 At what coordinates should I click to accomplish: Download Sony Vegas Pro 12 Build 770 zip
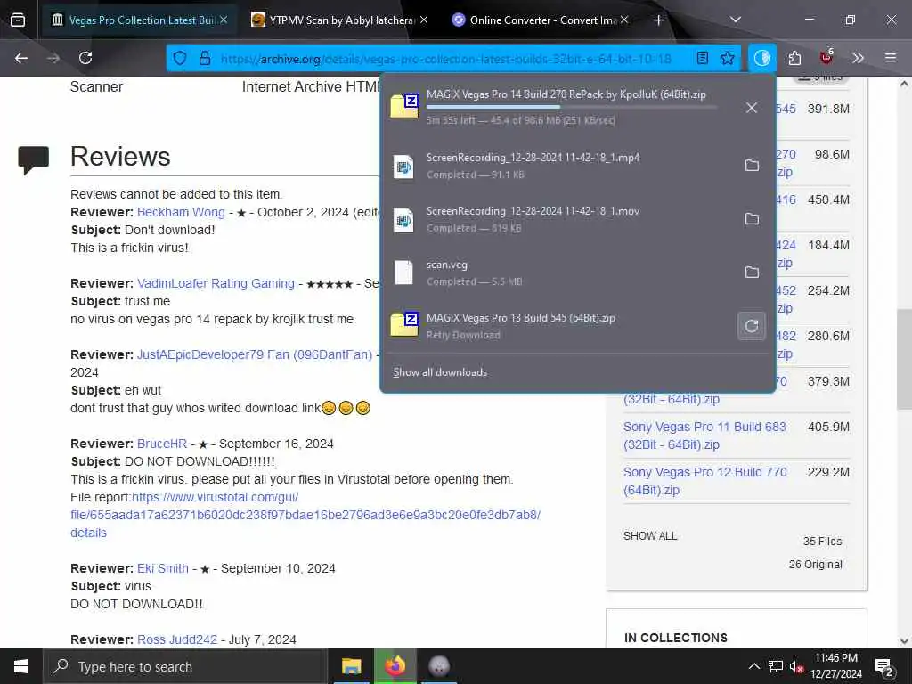coord(705,481)
